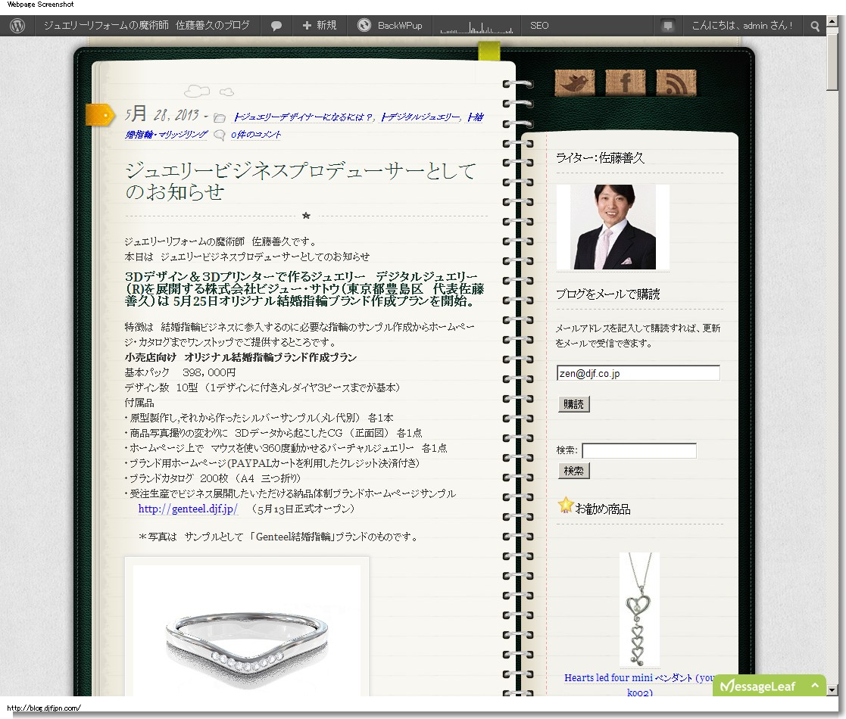Open the notifications icon in admin bar
The image size is (846, 719).
pyautogui.click(x=668, y=25)
